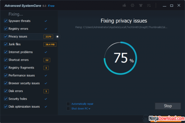
Task: Close the Advanced SystemCare window
Action: tap(179, 5)
